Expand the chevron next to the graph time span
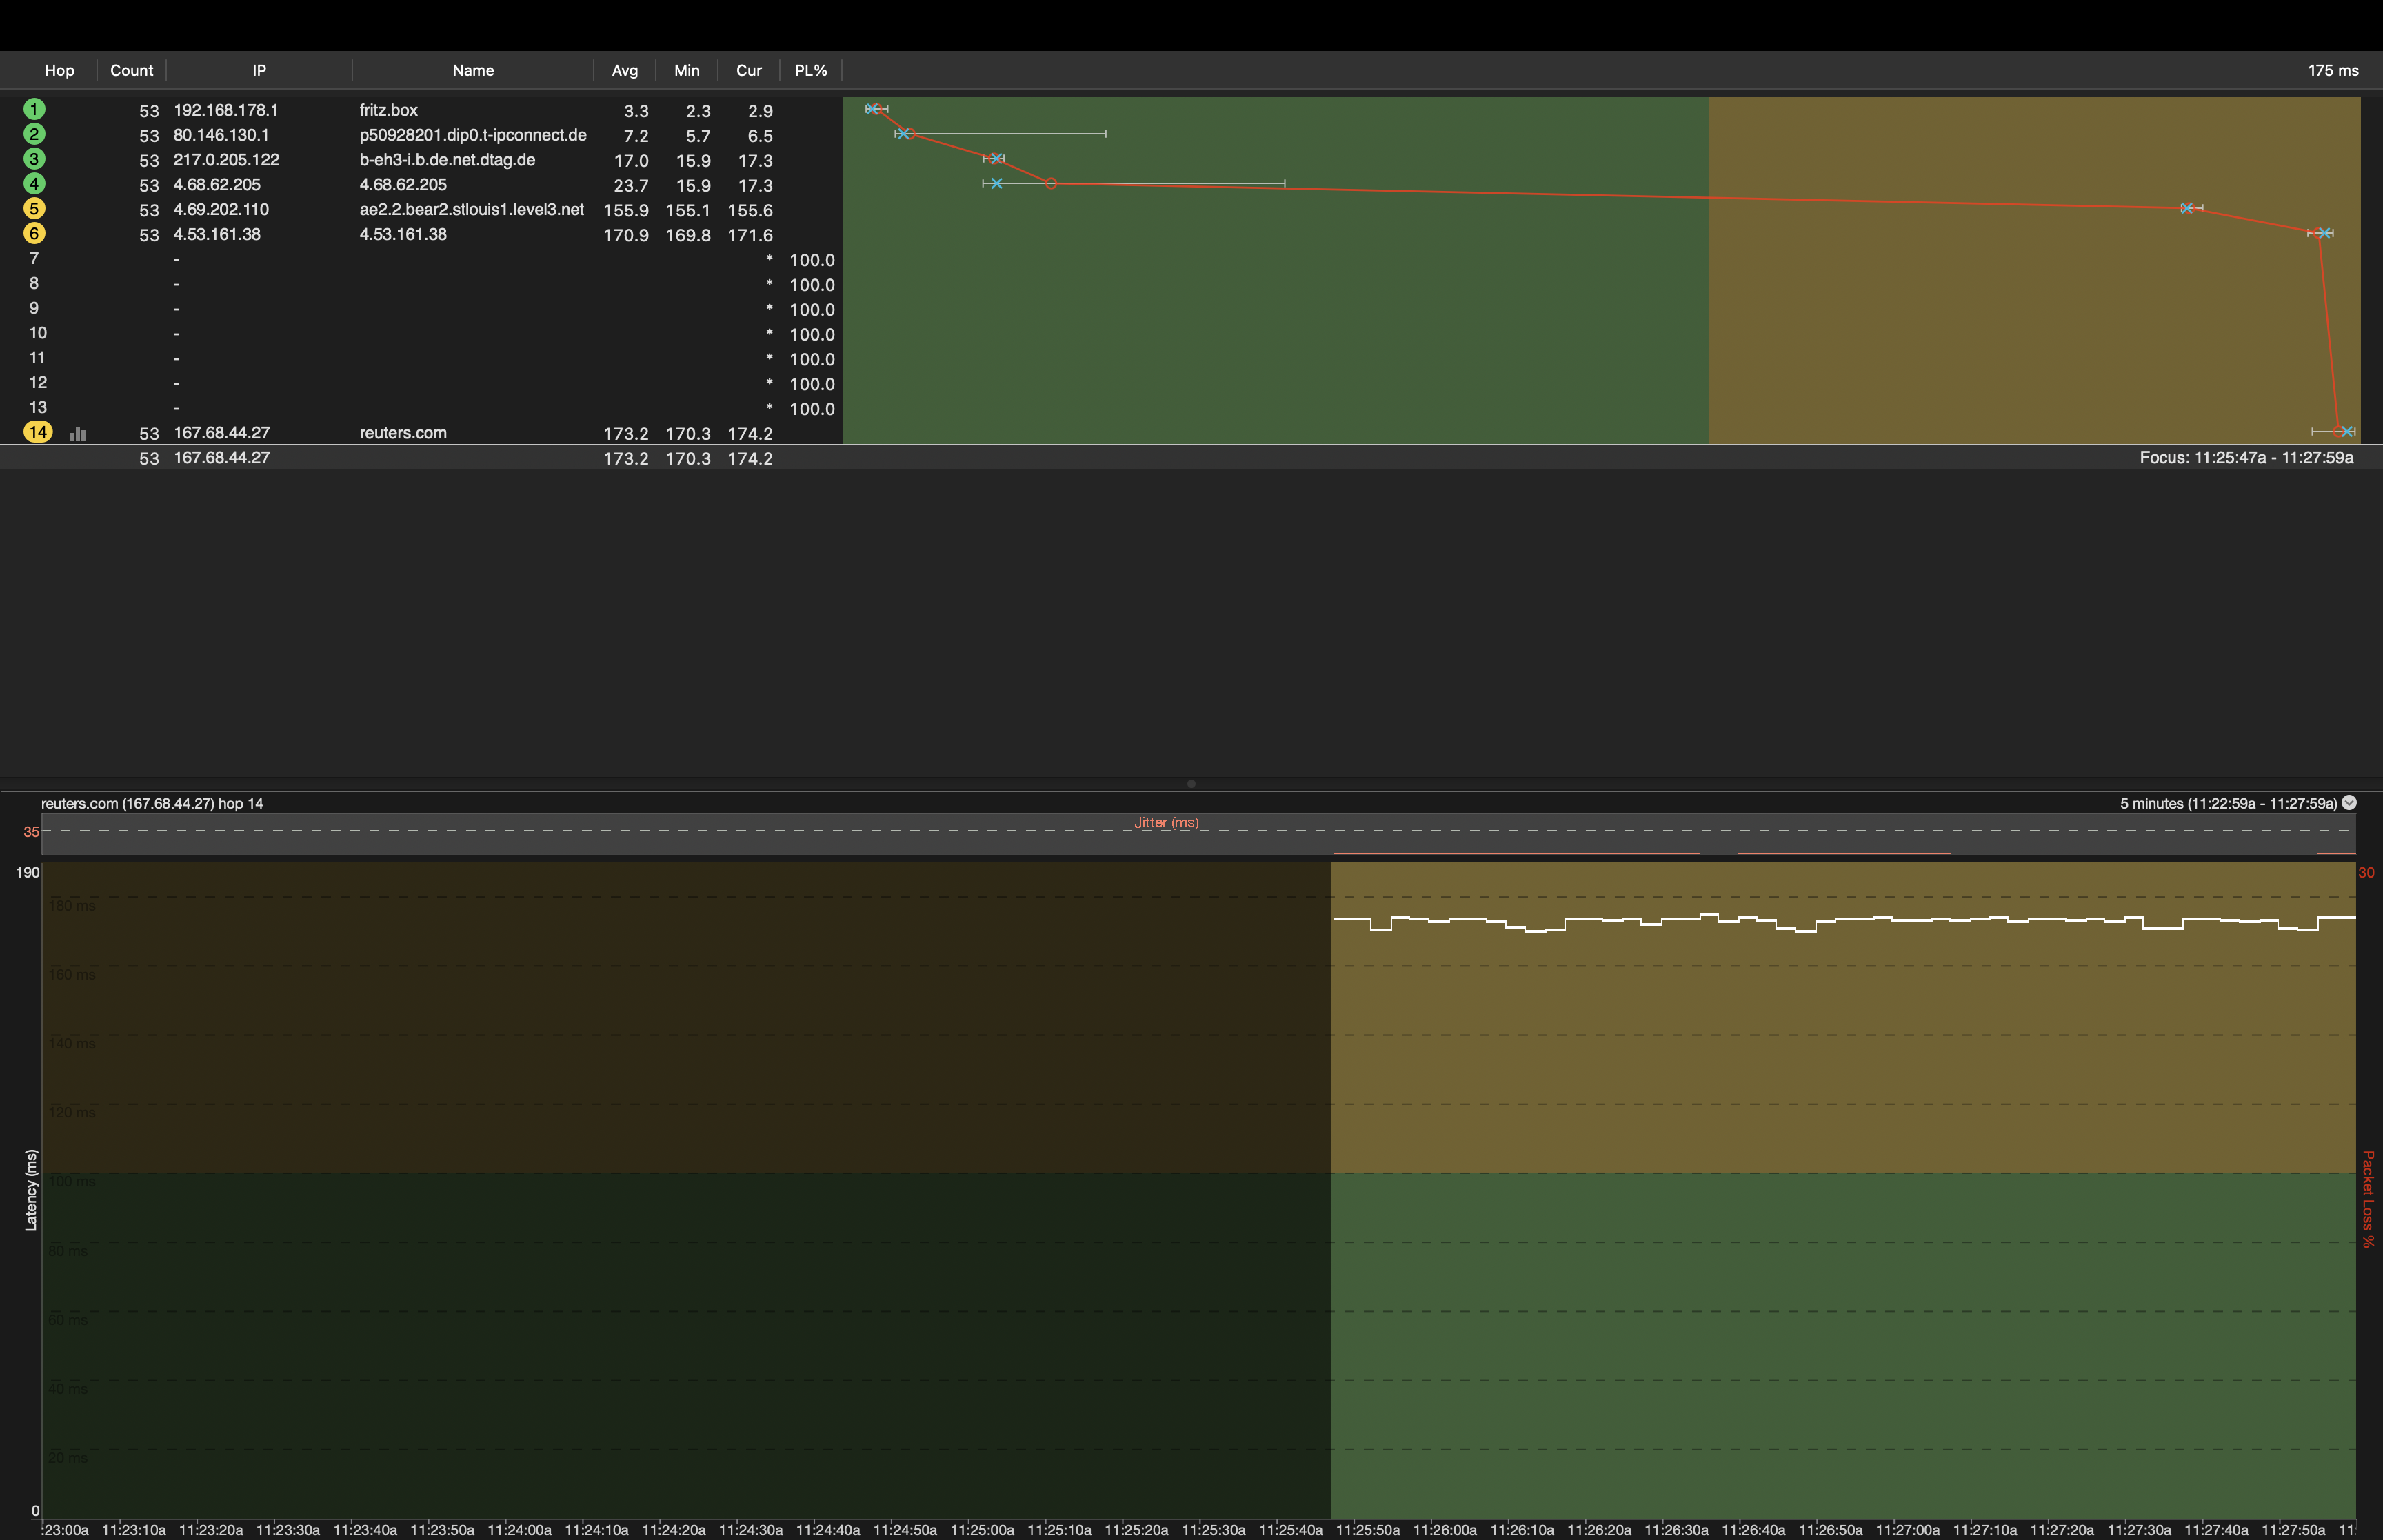Image resolution: width=2383 pixels, height=1540 pixels. (2348, 802)
